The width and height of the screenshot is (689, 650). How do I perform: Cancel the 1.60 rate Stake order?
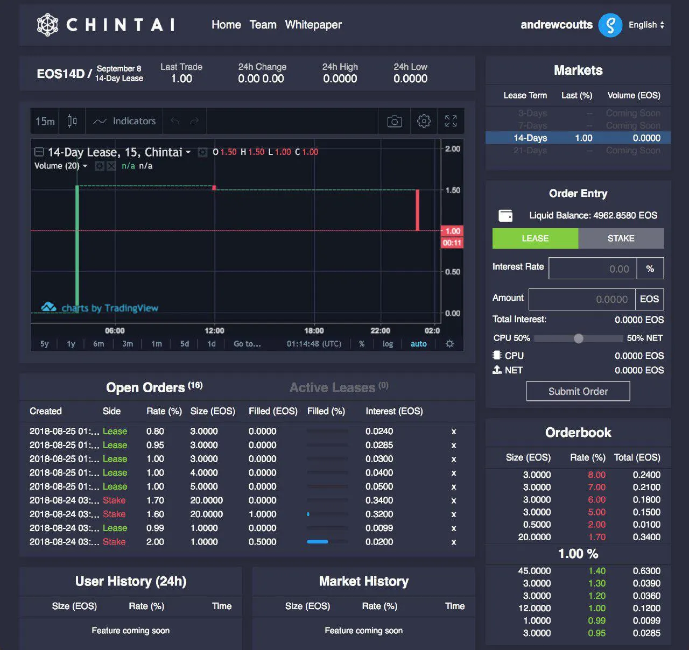[x=454, y=514]
